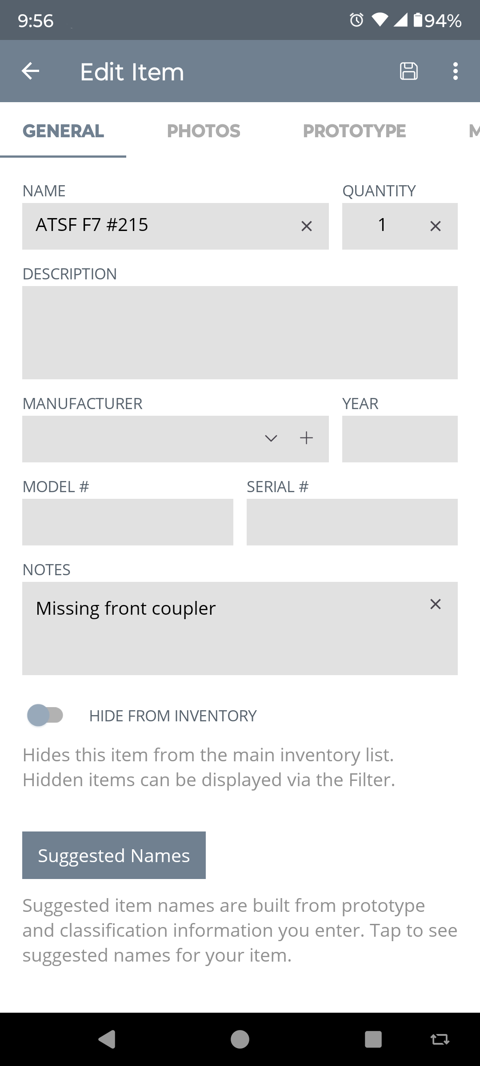The image size is (480, 1066).
Task: Focus the Model # field
Action: point(128,522)
